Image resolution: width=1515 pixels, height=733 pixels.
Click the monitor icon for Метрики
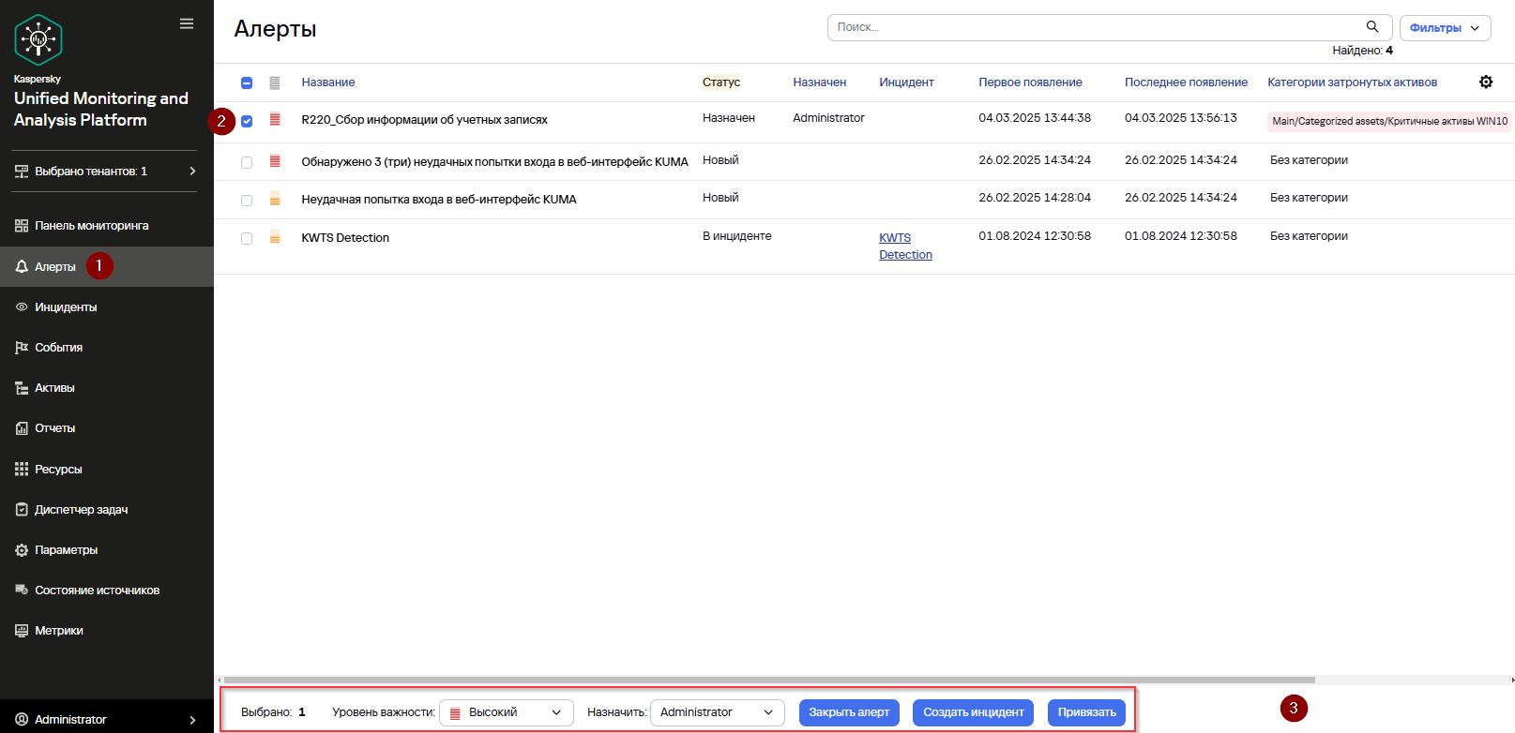(22, 631)
